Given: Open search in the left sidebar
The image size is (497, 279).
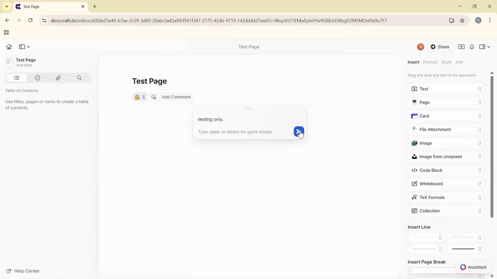Looking at the screenshot, I should coord(79,78).
